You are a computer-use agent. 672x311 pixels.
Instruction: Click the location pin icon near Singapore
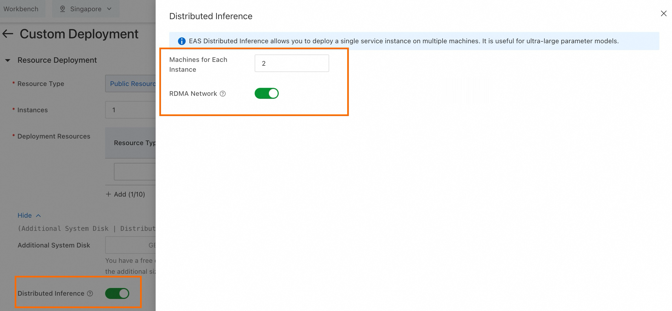point(62,9)
